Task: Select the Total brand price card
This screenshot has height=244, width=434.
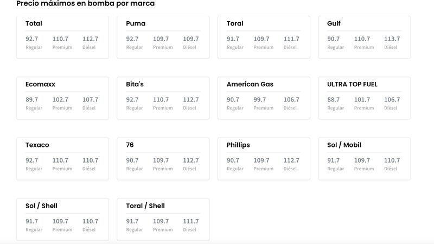Action: (x=62, y=37)
